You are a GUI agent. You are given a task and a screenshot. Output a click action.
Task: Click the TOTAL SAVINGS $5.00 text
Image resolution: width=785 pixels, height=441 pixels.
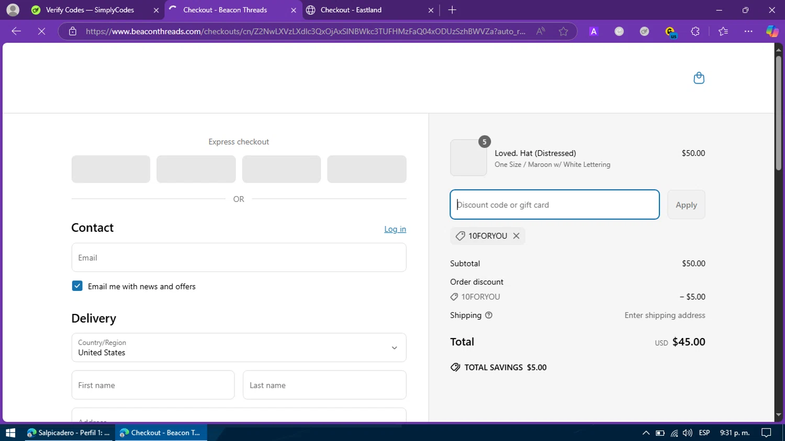click(x=505, y=367)
